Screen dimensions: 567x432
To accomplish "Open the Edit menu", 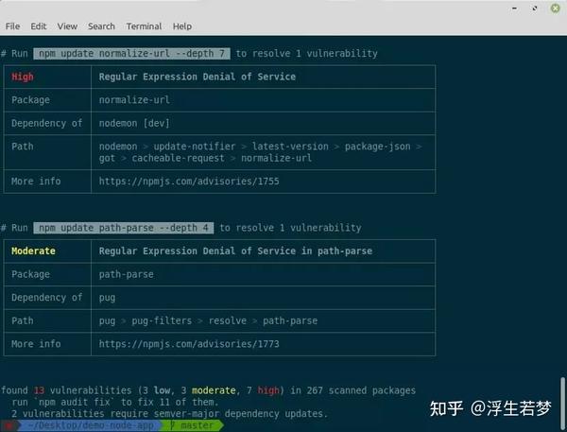I will [39, 26].
